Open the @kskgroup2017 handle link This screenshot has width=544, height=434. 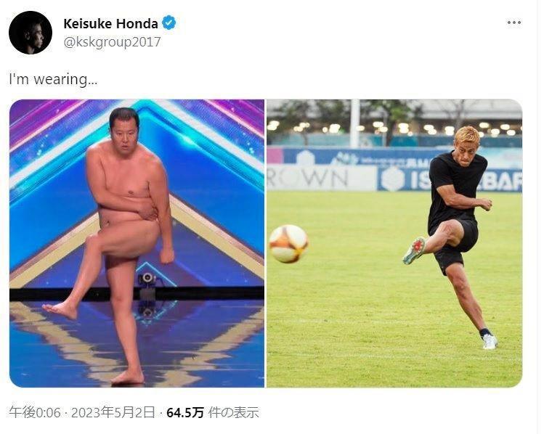click(x=112, y=42)
